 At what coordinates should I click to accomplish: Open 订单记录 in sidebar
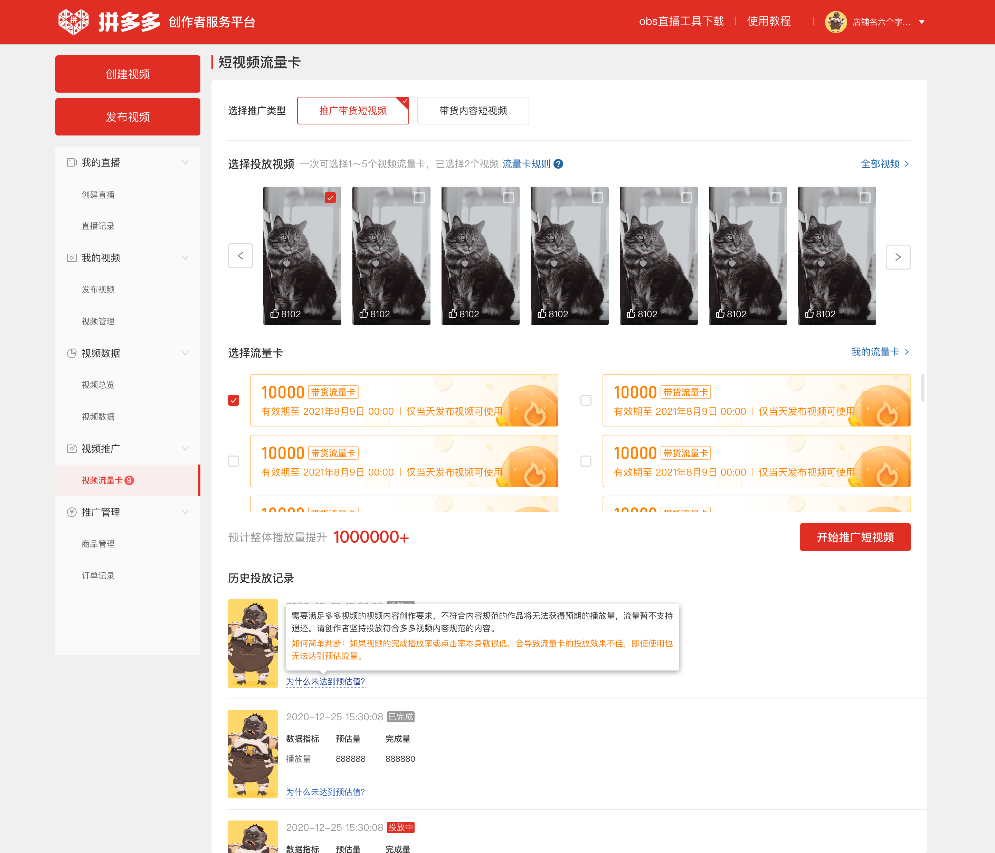[98, 575]
